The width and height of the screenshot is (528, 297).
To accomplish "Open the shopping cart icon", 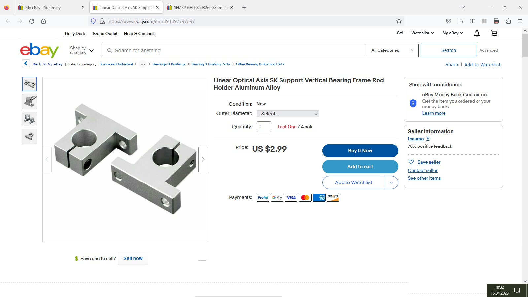I will [494, 33].
